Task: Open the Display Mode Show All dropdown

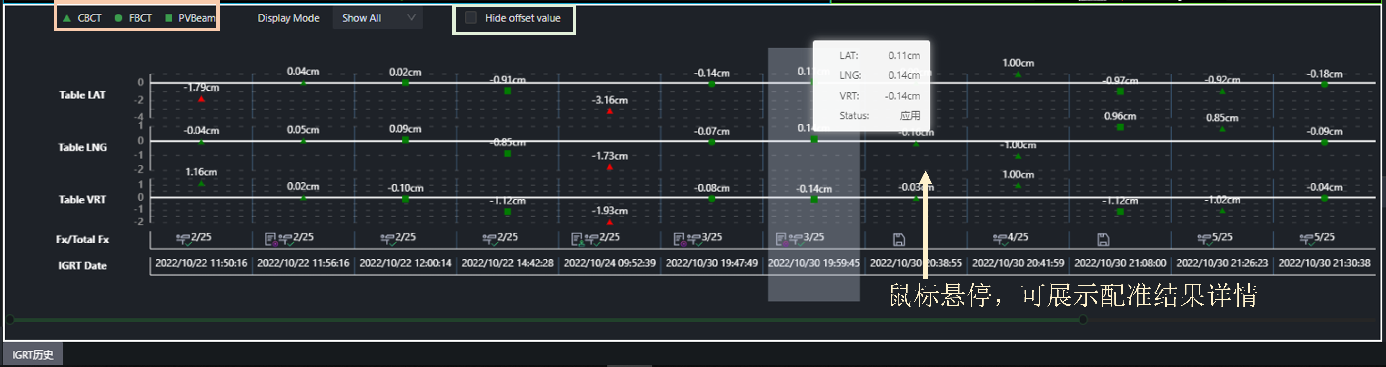Action: 377,18
